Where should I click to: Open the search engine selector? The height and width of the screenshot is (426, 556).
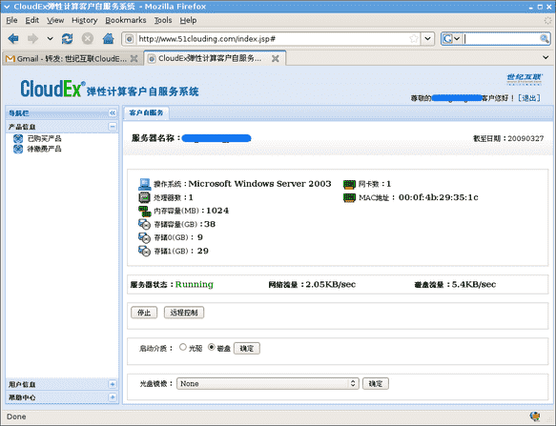click(x=451, y=39)
